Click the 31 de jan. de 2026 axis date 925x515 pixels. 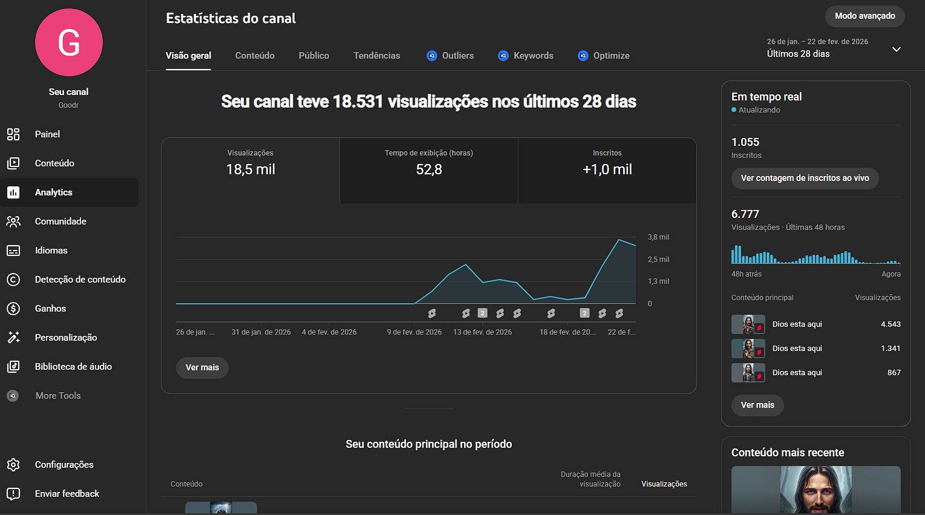(x=261, y=332)
